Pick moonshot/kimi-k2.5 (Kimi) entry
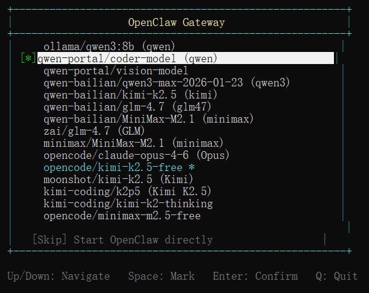Image resolution: width=369 pixels, height=293 pixels. tap(119, 179)
